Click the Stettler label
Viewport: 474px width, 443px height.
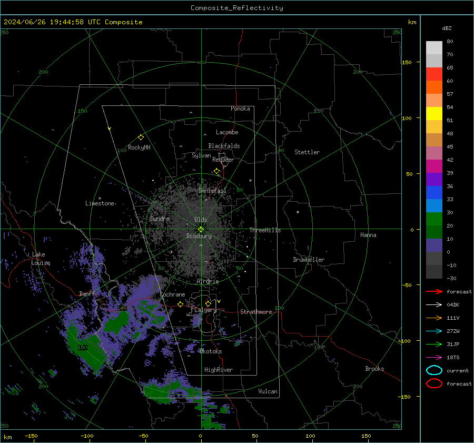307,152
